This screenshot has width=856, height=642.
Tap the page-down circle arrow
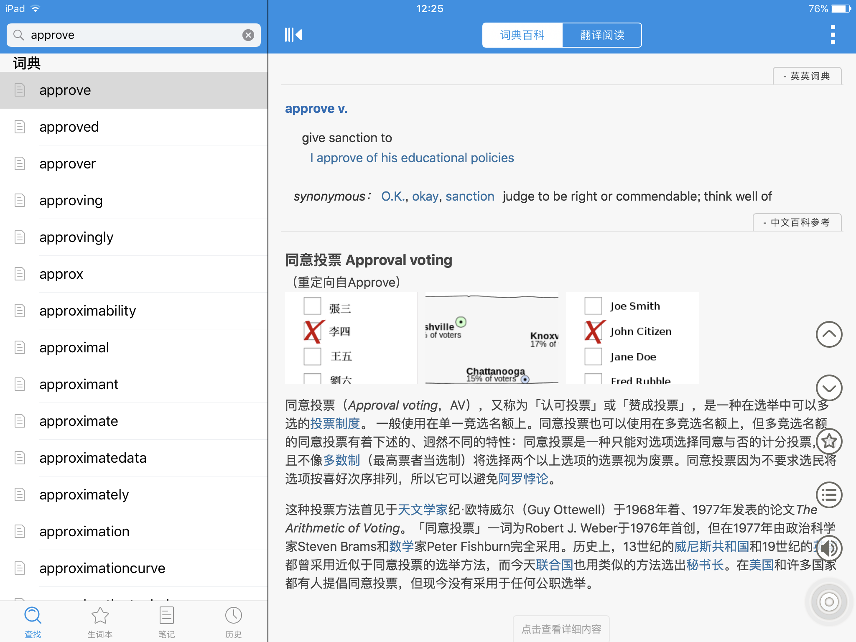pos(829,388)
